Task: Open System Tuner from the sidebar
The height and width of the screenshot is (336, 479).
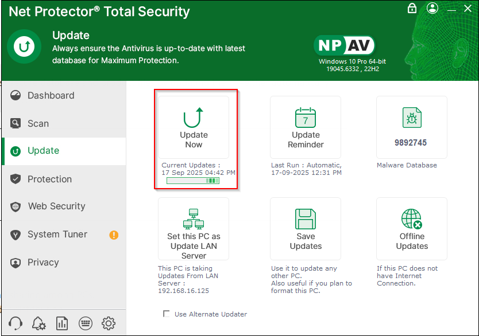Action: click(x=57, y=235)
